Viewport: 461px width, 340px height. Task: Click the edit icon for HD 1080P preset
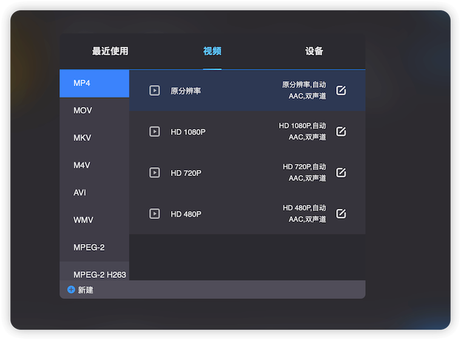[x=341, y=132]
